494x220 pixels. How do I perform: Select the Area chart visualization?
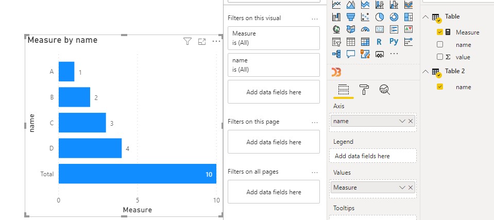tap(351, 5)
